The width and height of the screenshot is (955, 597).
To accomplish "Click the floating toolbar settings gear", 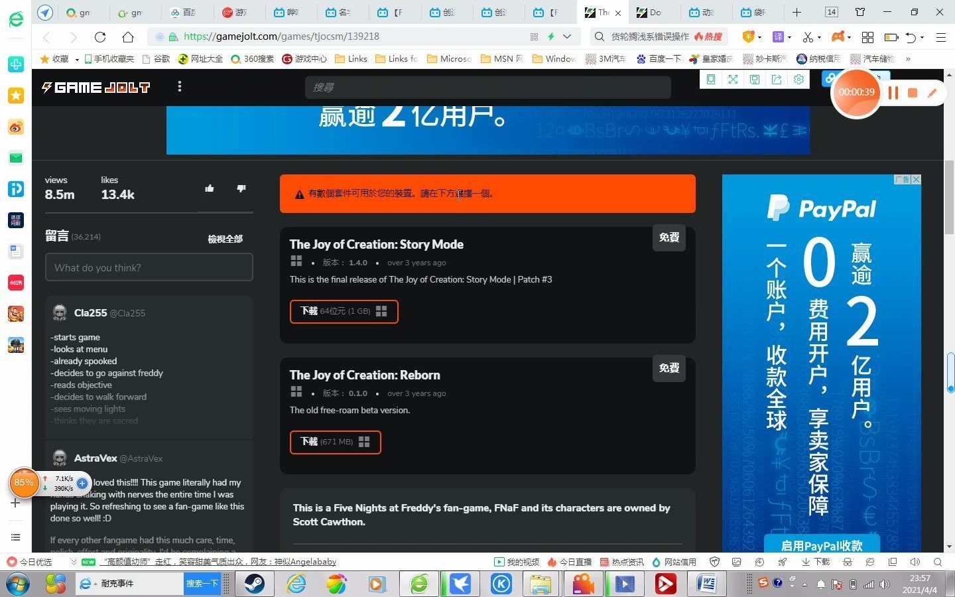I will (x=799, y=80).
